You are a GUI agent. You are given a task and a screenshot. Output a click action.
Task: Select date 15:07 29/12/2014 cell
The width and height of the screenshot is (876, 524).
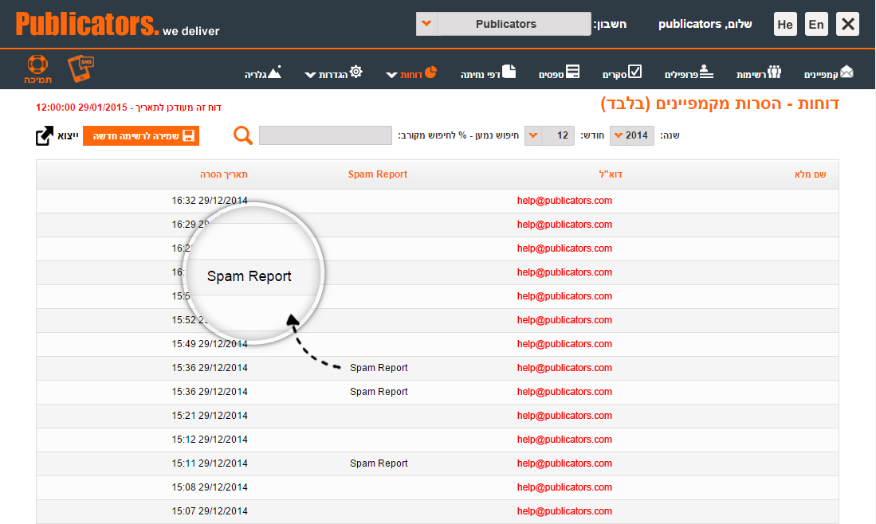(x=210, y=511)
